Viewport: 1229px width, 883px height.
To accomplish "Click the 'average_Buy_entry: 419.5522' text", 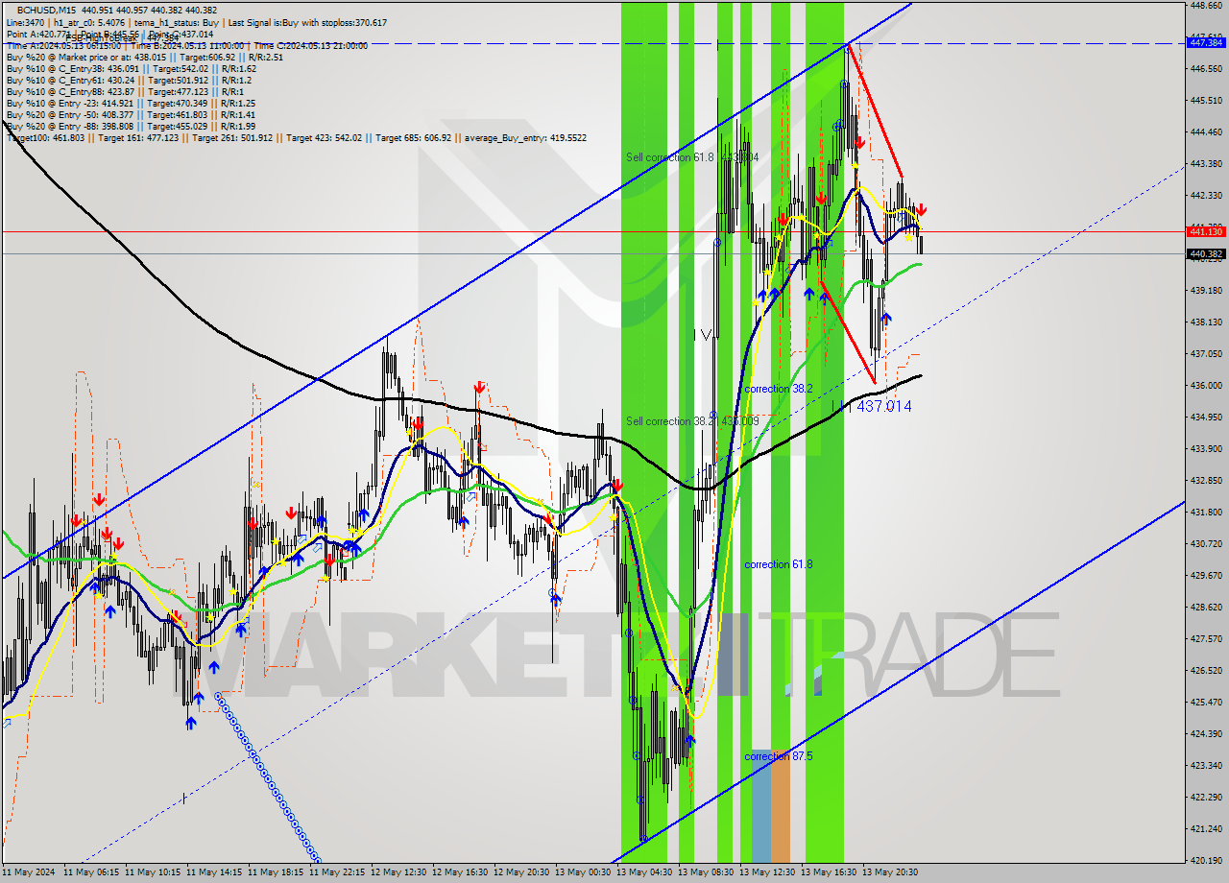I will point(525,138).
